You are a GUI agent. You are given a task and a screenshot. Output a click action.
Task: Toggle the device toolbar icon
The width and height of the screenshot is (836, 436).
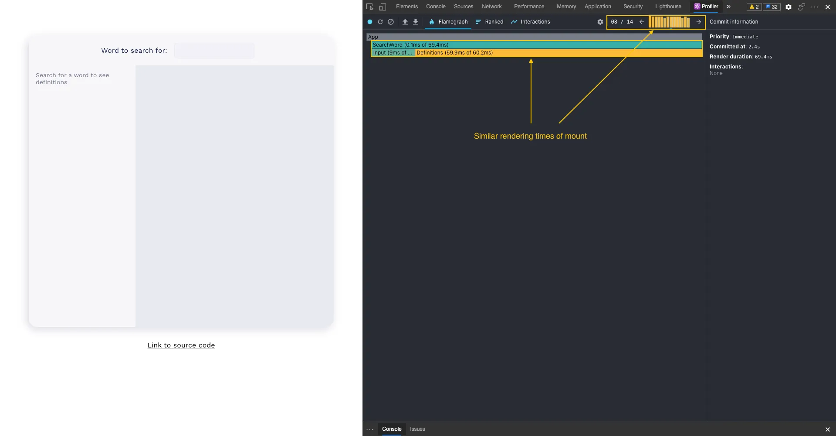coord(382,7)
